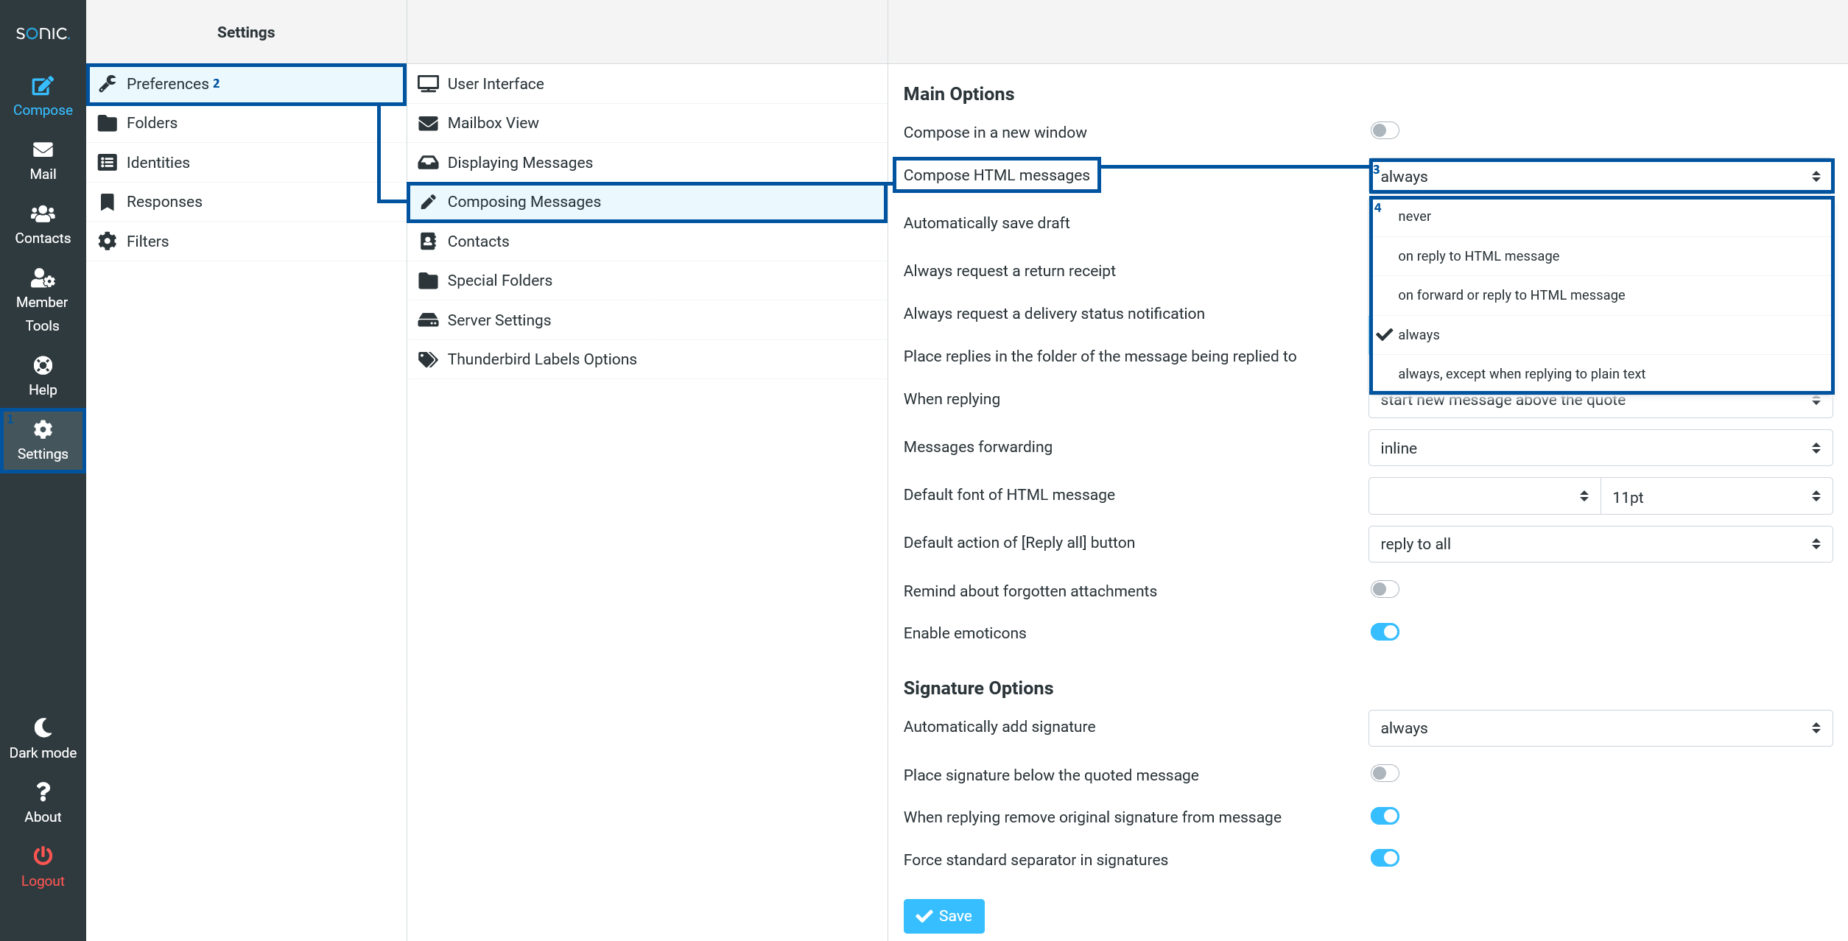Select 'never' in the dropdown list
Screen dimensions: 1848x941
click(1601, 216)
